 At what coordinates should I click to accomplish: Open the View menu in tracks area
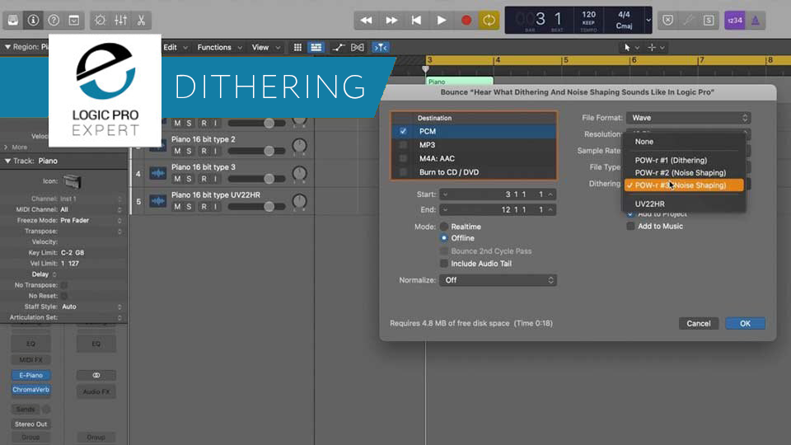pyautogui.click(x=265, y=48)
